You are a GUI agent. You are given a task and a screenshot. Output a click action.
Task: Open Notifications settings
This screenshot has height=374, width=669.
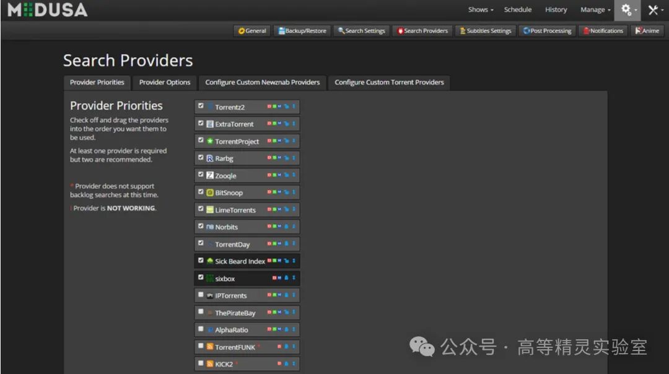[x=603, y=31]
